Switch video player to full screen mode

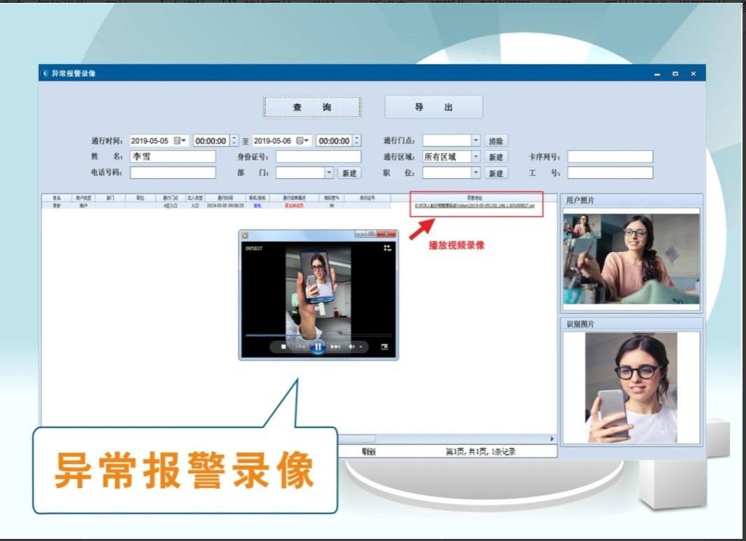click(384, 347)
